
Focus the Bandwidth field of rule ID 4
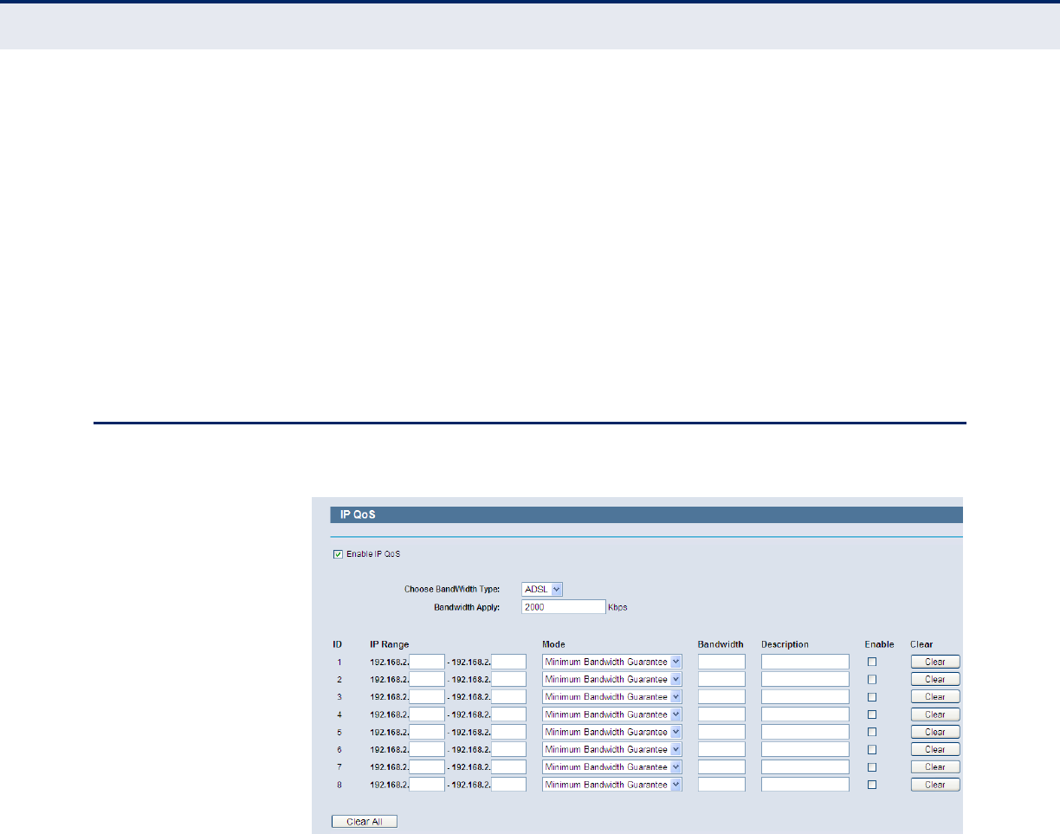pos(721,714)
